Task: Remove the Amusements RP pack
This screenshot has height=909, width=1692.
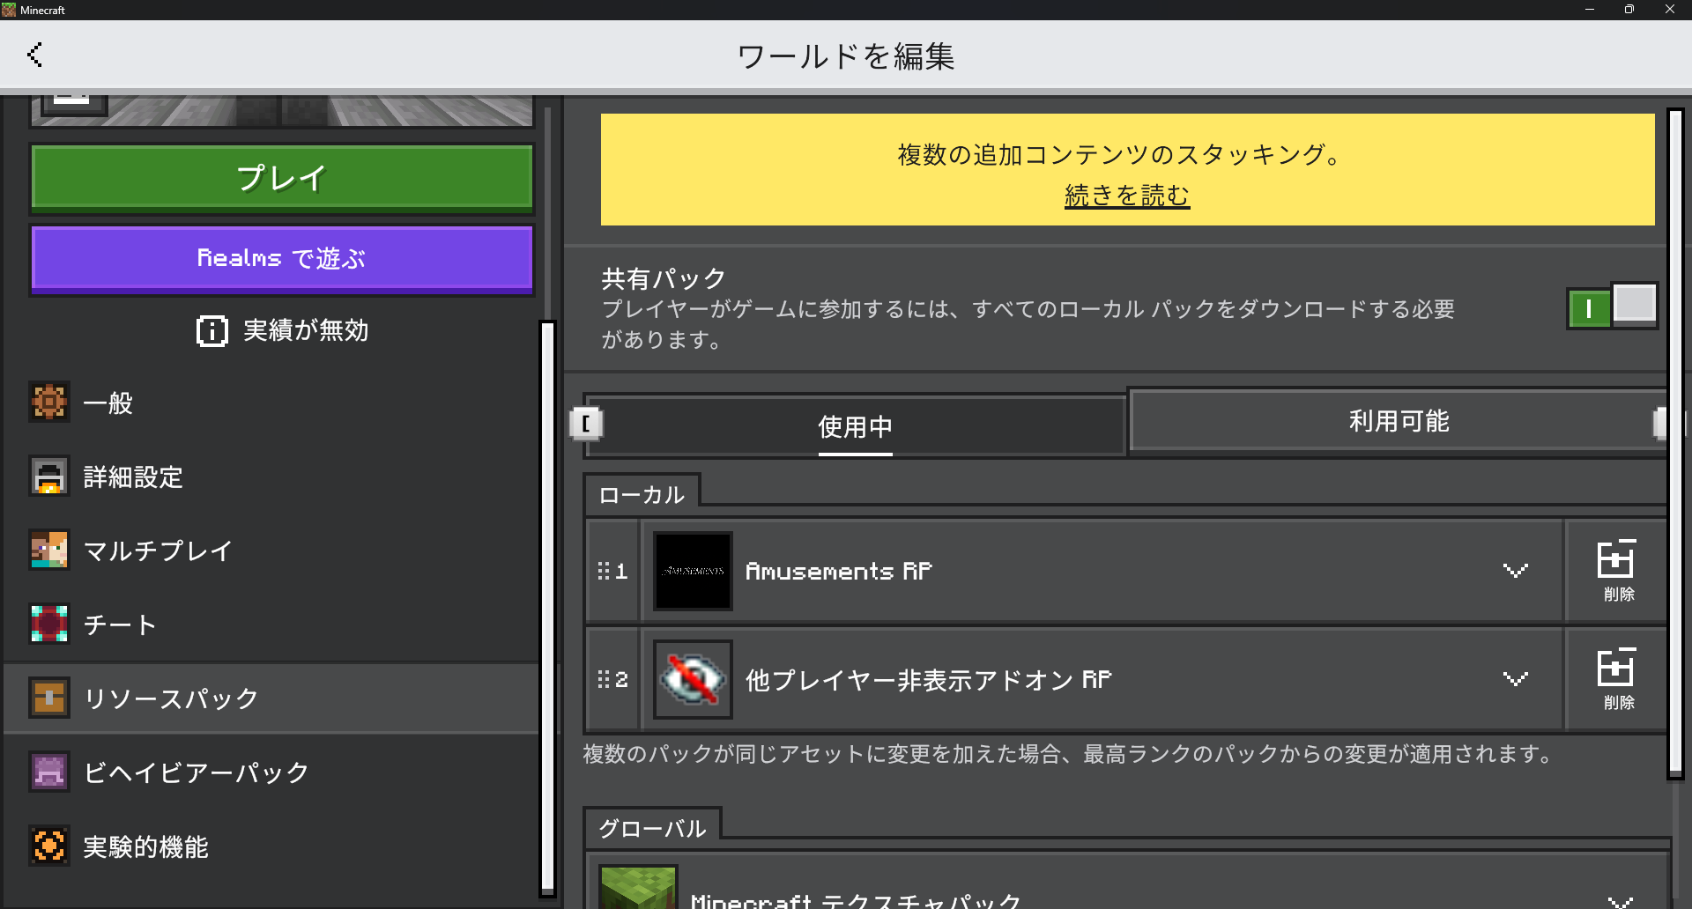Action: pyautogui.click(x=1616, y=571)
